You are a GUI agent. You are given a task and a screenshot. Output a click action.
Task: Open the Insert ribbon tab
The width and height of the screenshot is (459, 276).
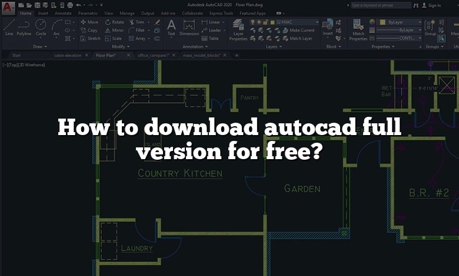pyautogui.click(x=43, y=13)
